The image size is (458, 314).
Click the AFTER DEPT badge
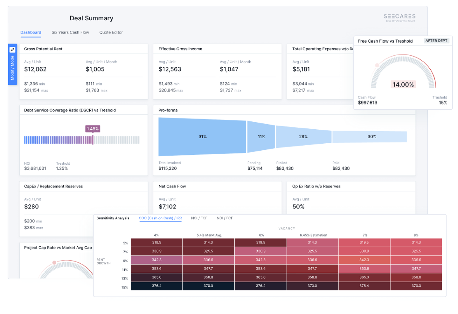coord(436,41)
